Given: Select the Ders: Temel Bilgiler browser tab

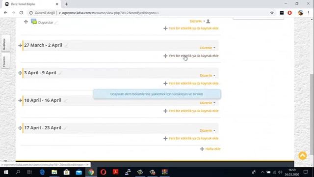Looking at the screenshot, I should point(31,4).
